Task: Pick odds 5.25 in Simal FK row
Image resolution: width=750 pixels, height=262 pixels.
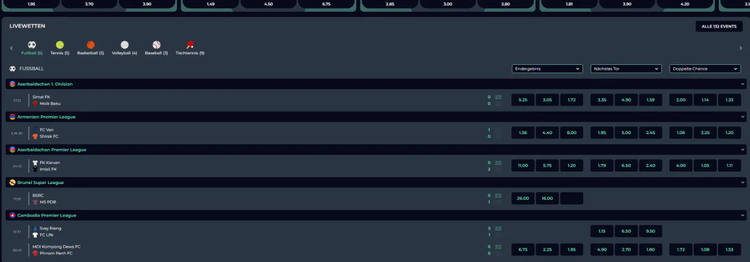Action: [523, 100]
